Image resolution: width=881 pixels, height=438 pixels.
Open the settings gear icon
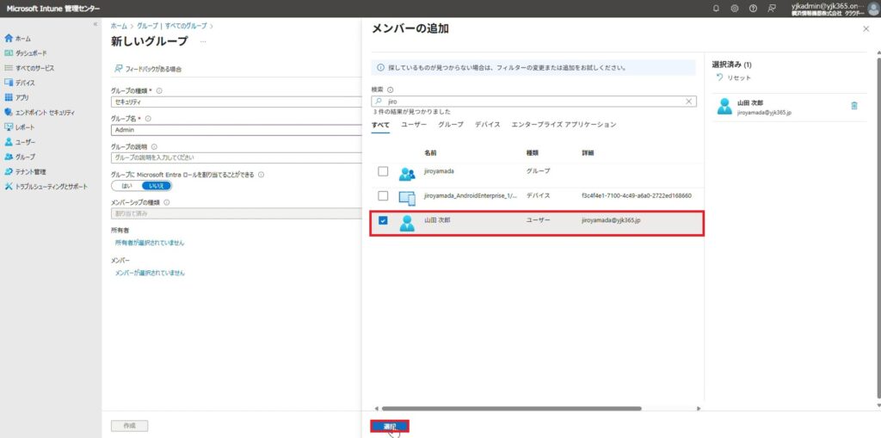pyautogui.click(x=735, y=9)
